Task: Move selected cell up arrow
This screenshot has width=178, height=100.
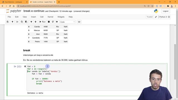Action: coord(31,22)
